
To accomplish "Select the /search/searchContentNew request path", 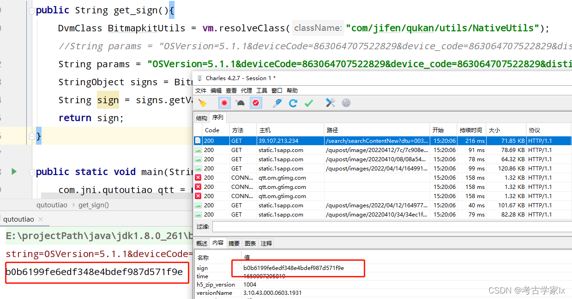I will (377, 141).
